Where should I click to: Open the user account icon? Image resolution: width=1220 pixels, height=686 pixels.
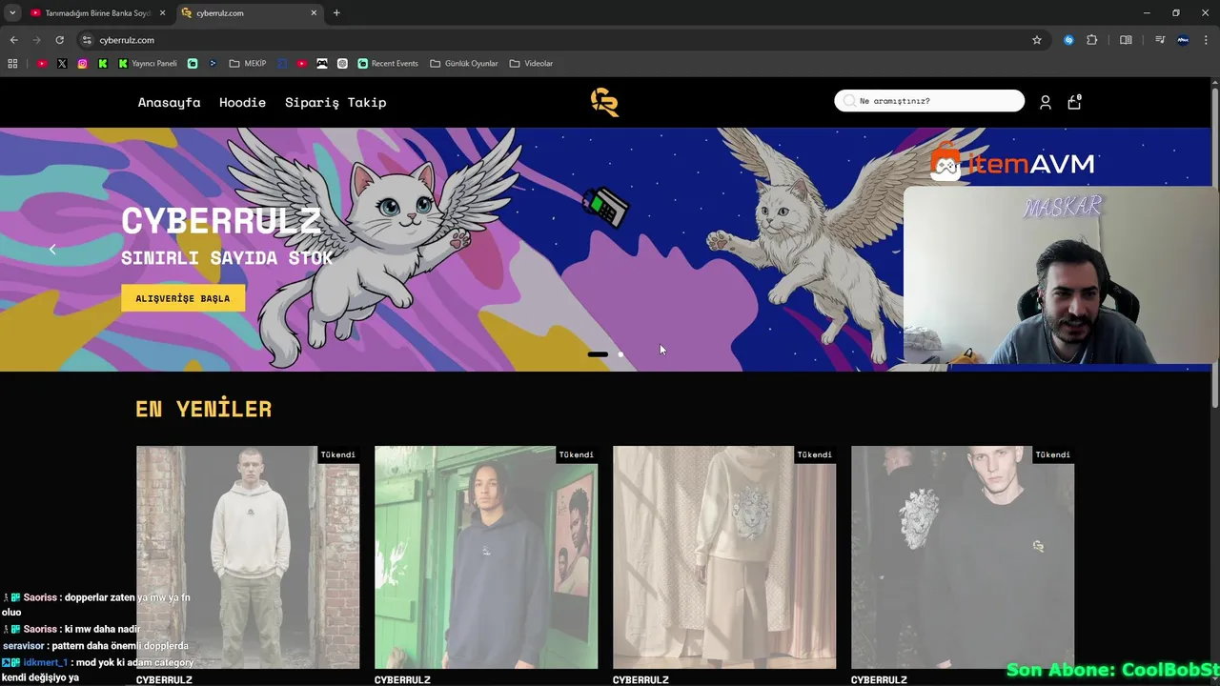click(x=1046, y=102)
